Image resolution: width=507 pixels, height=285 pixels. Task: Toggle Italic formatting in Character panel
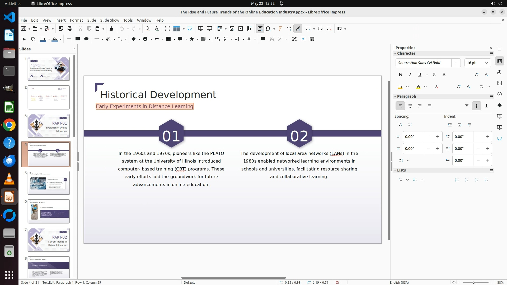pyautogui.click(x=410, y=75)
